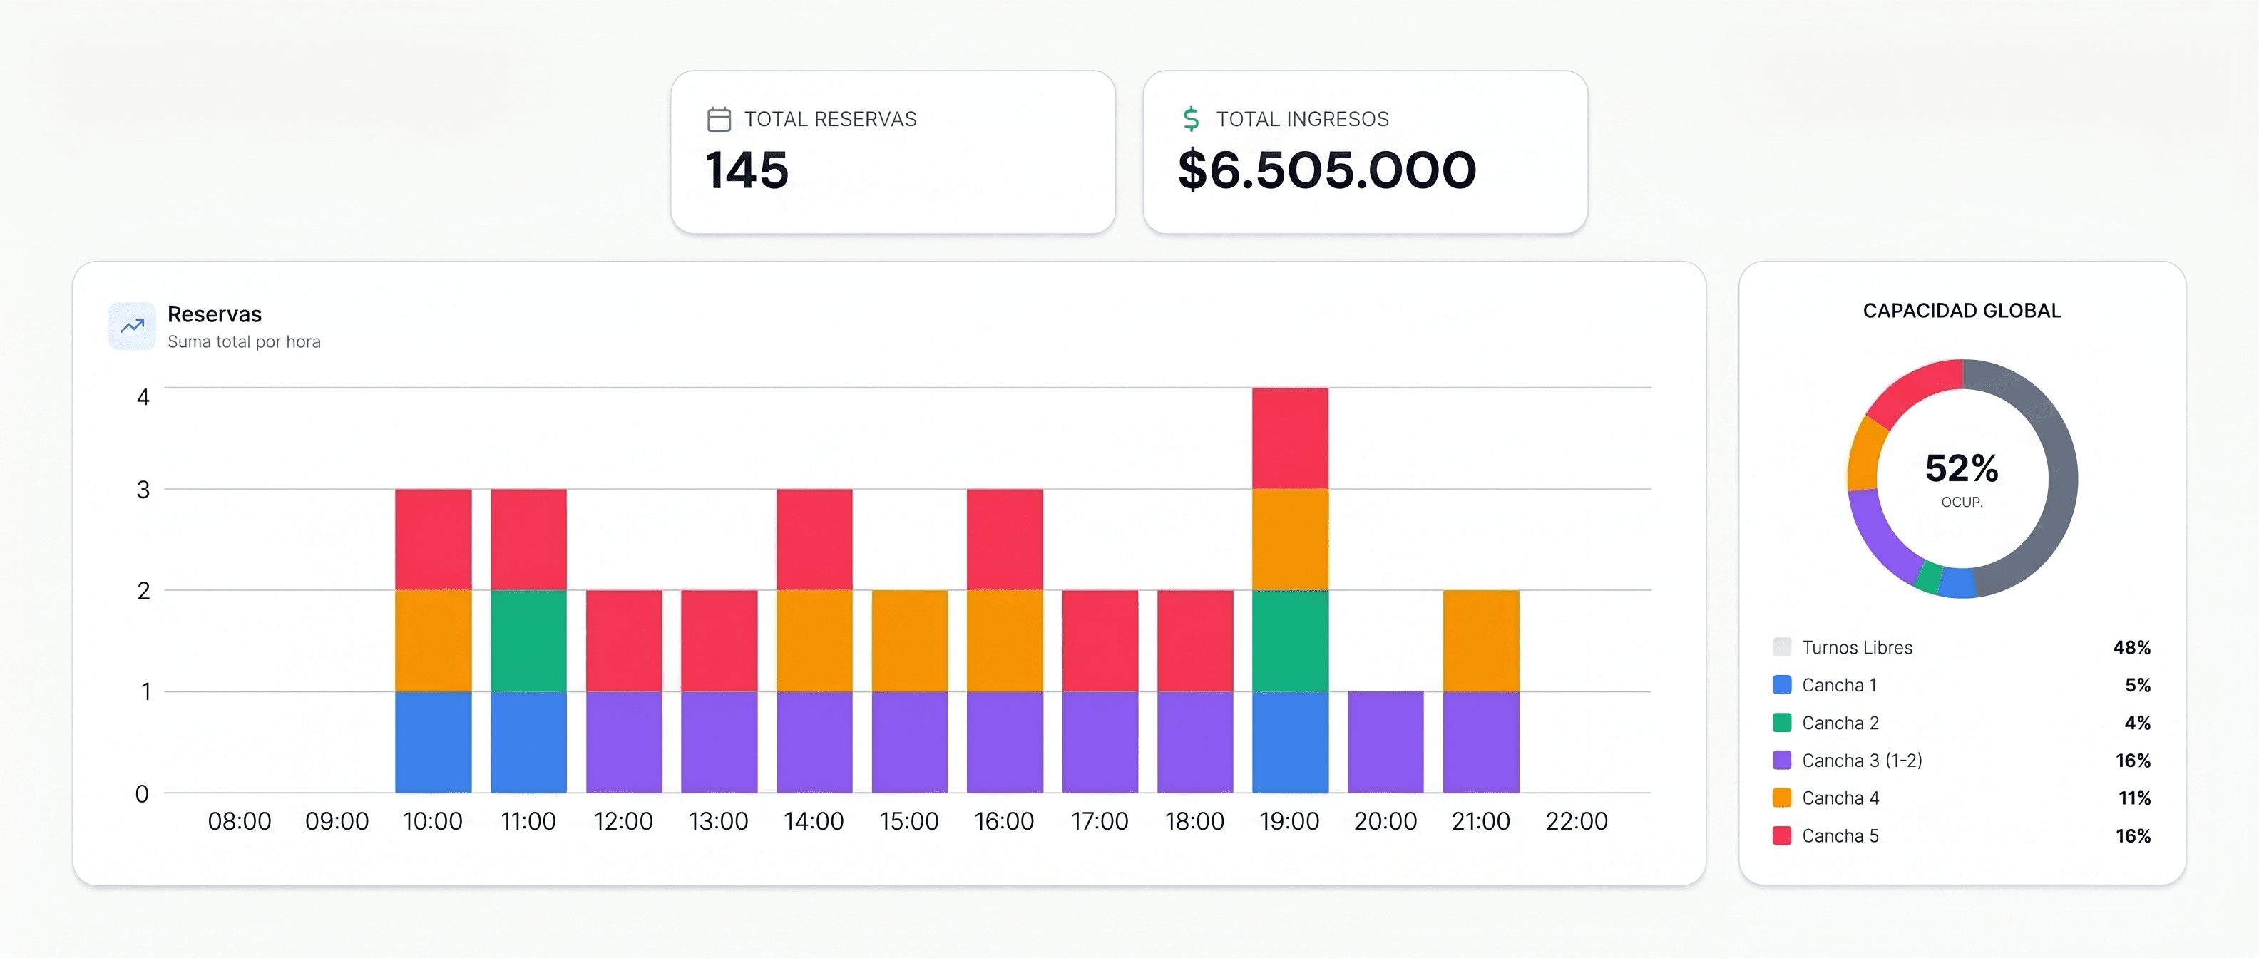Click the 11% value for Cancha 4
Image resolution: width=2259 pixels, height=958 pixels.
coord(2134,798)
